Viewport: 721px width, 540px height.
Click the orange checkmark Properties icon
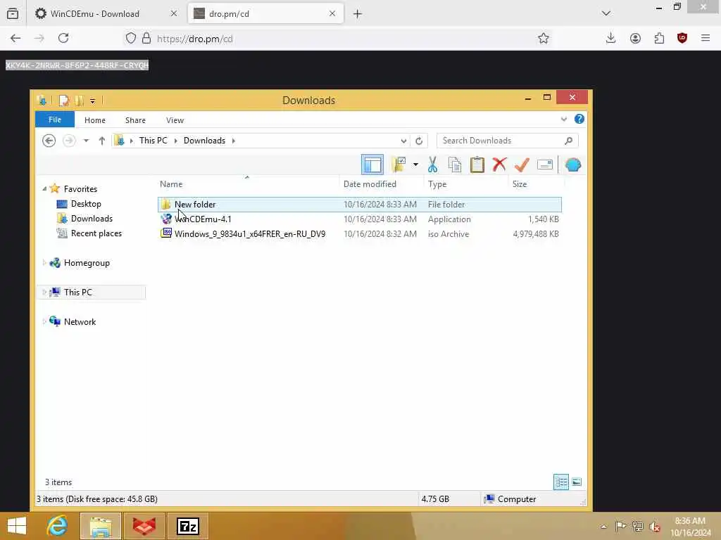click(522, 165)
